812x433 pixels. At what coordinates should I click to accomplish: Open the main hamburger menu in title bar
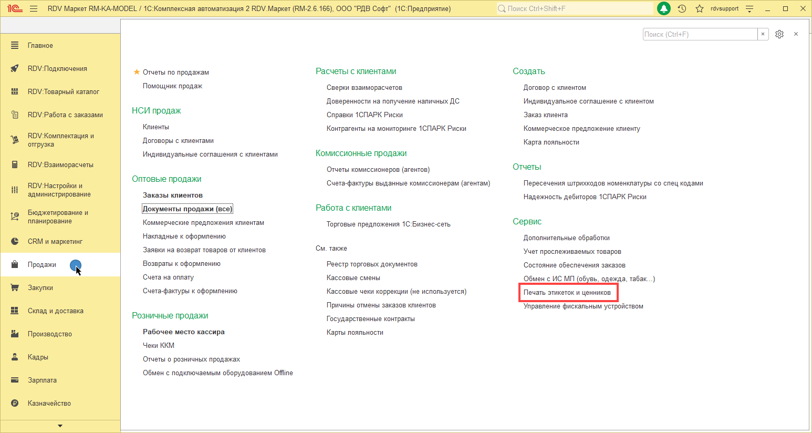[34, 8]
